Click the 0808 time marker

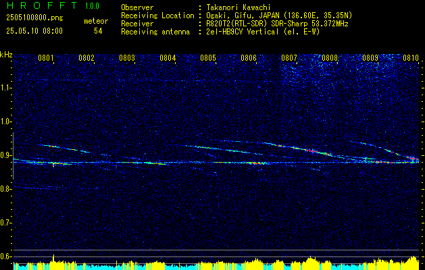pos(330,58)
